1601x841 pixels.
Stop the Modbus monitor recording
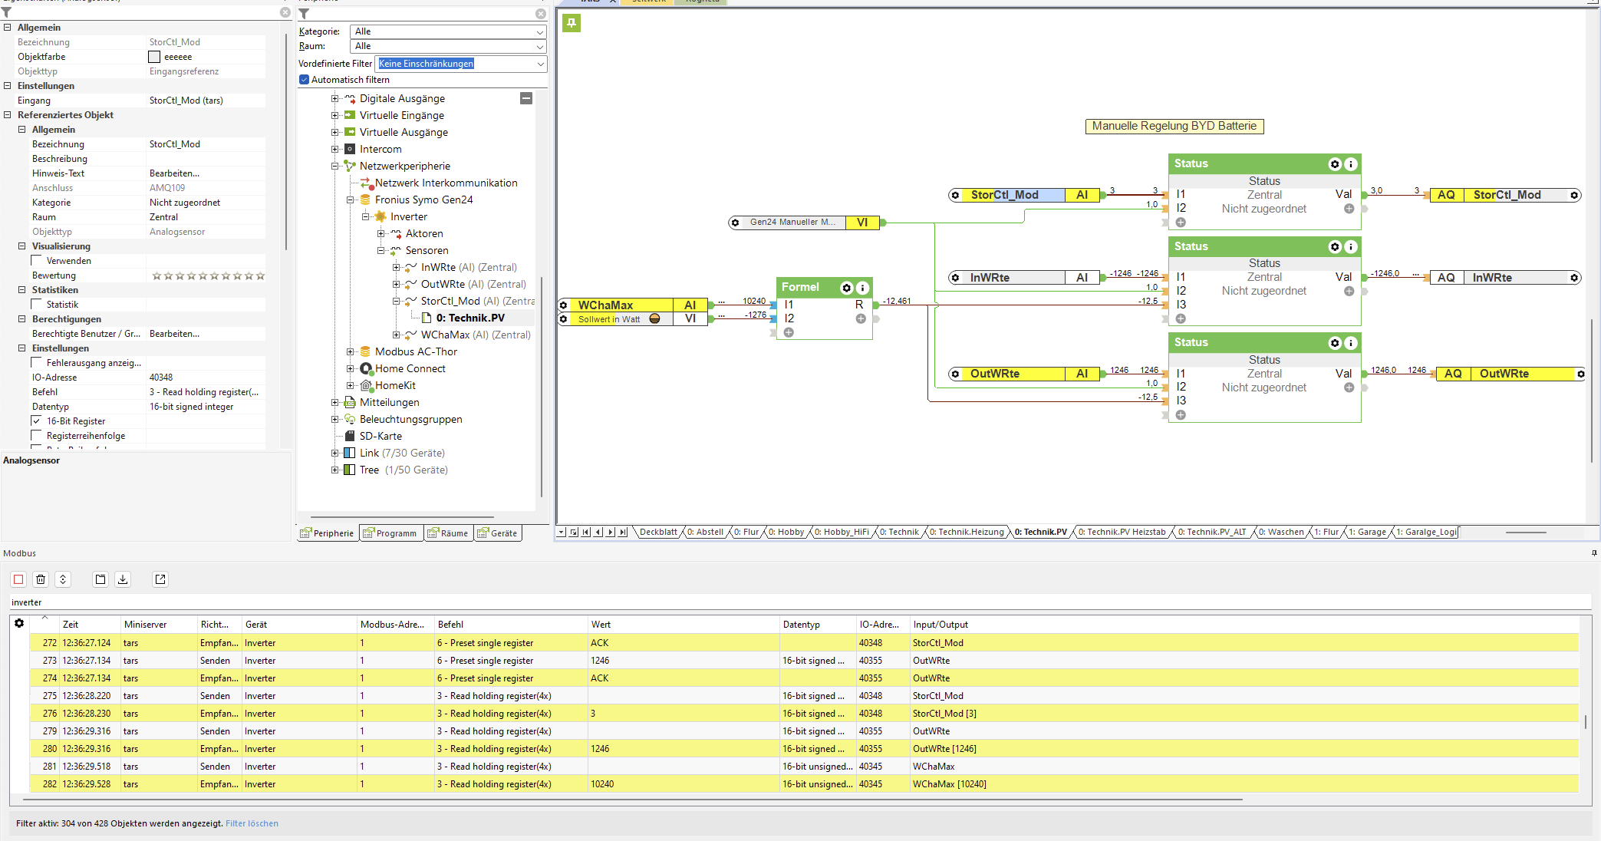point(18,579)
